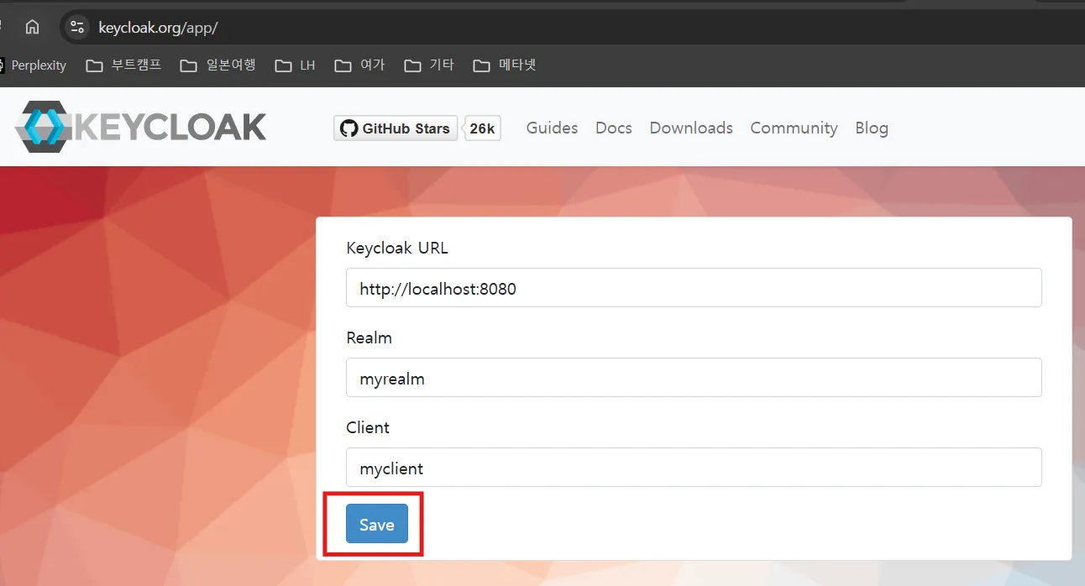Viewport: 1085px width, 586px height.
Task: Click the 26k star count badge
Action: [x=483, y=128]
